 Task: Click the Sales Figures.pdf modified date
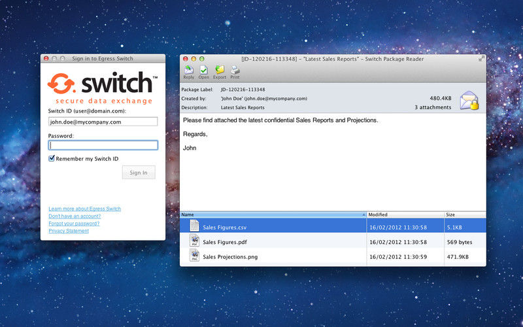pyautogui.click(x=398, y=242)
